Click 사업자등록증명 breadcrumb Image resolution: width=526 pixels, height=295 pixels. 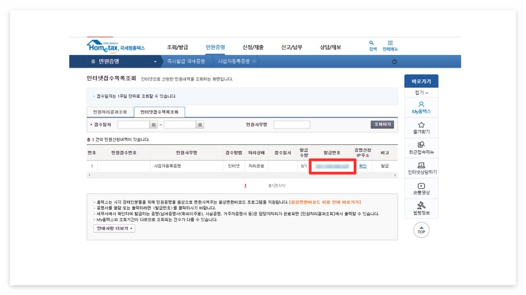pos(234,62)
